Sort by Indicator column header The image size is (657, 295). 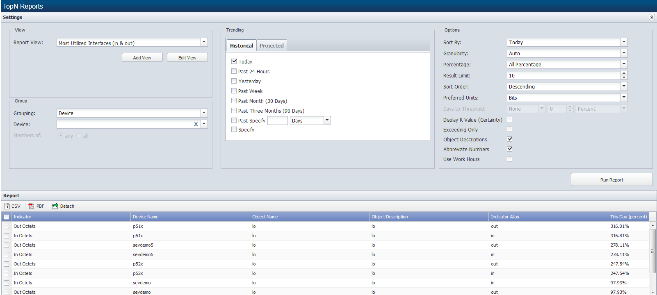(x=71, y=217)
